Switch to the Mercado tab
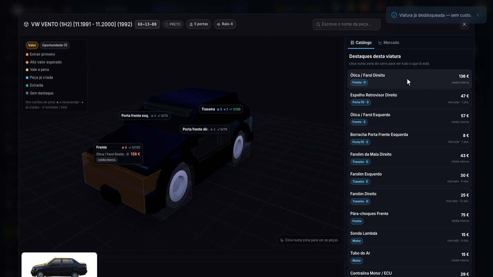The image size is (493, 277). [x=389, y=43]
